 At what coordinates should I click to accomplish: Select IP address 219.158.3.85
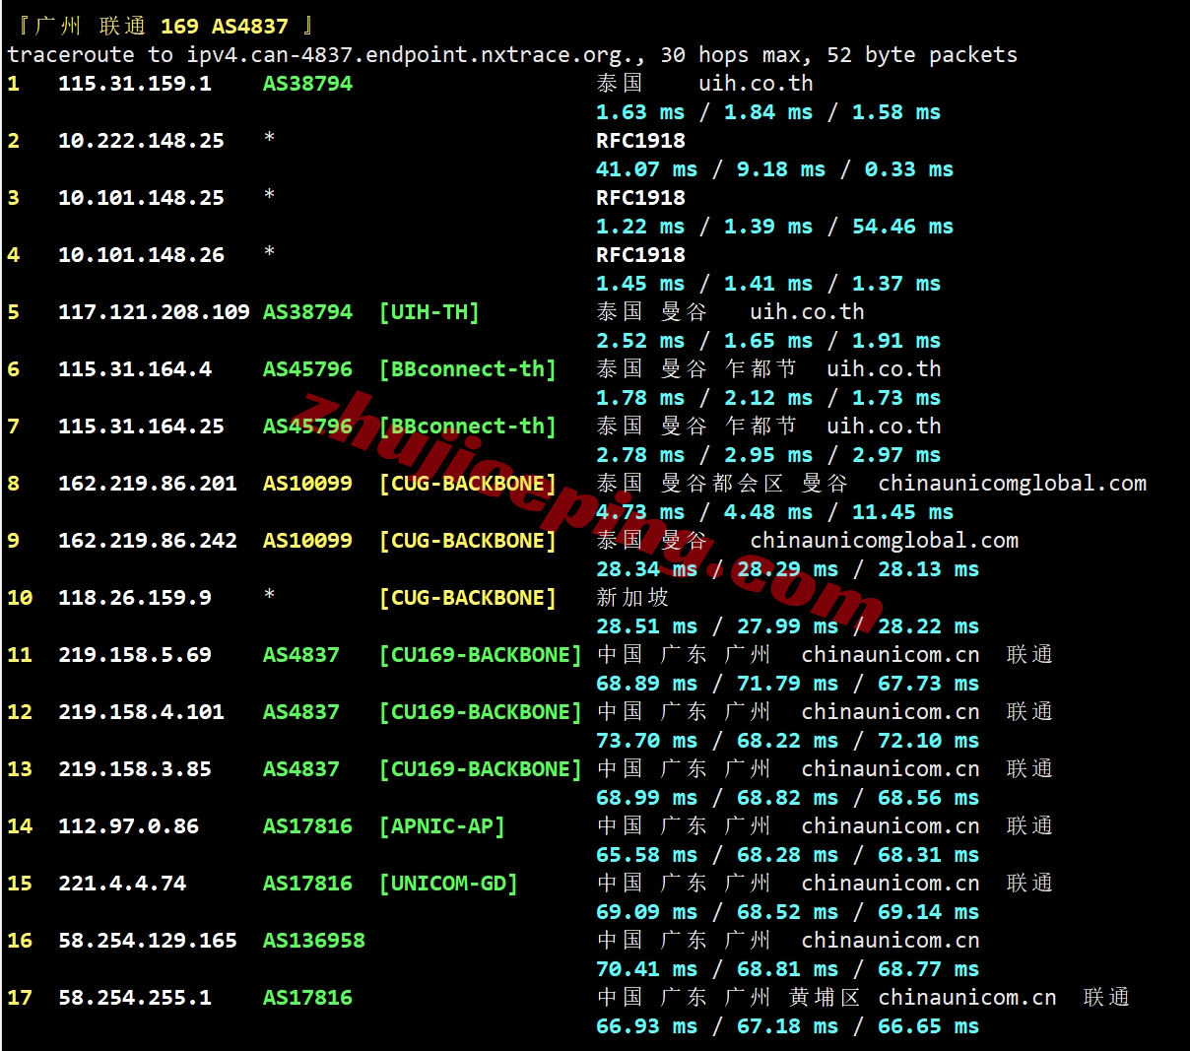(135, 768)
